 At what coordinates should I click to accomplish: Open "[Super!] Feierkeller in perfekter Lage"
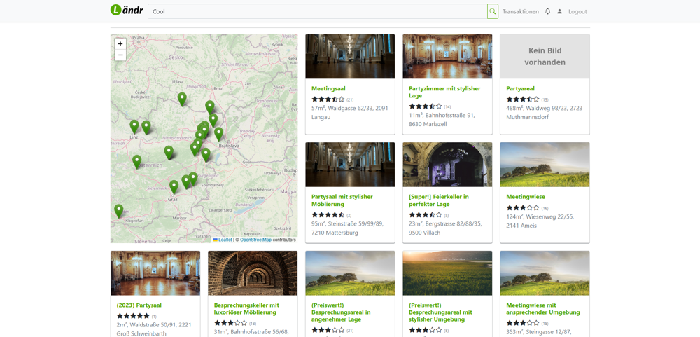click(x=439, y=200)
